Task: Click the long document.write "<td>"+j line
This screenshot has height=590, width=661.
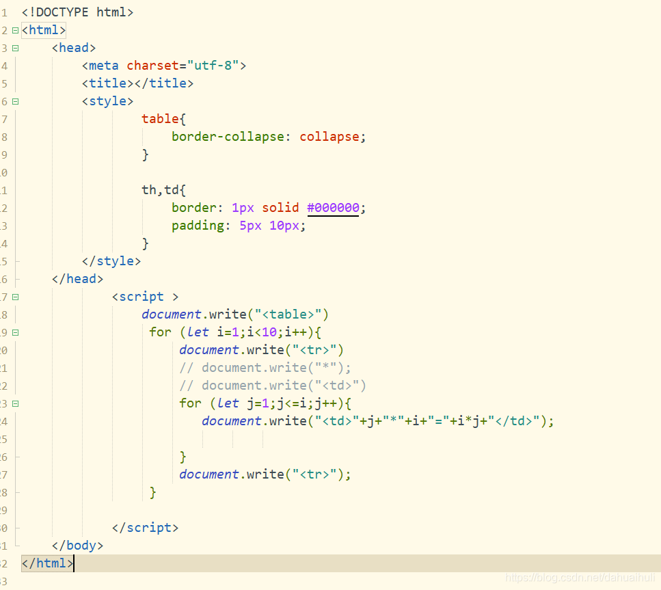Action: (x=377, y=421)
